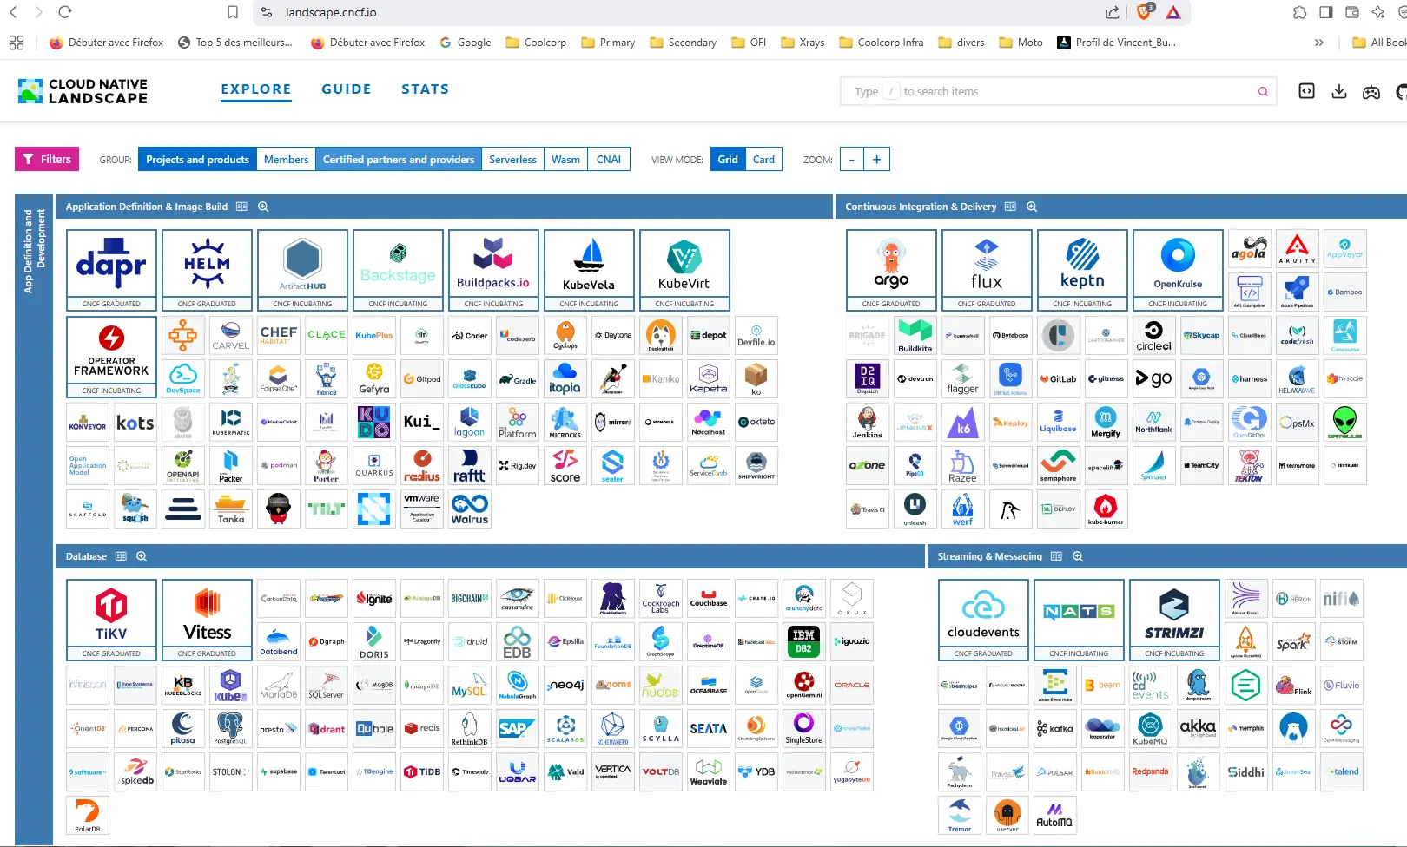Decrease zoom with minus button
This screenshot has height=847, width=1407.
[x=852, y=160]
